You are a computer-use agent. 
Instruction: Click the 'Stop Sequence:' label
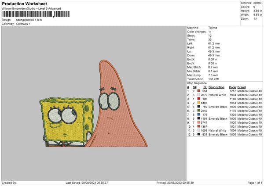click(x=197, y=83)
